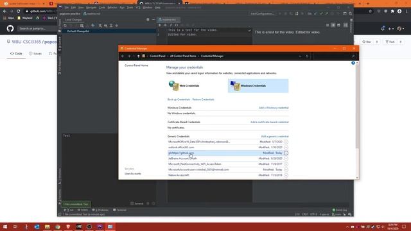Screen dimensions: 411x231
Task: Expand the git:https://github.com credential
Action: (x=286, y=153)
